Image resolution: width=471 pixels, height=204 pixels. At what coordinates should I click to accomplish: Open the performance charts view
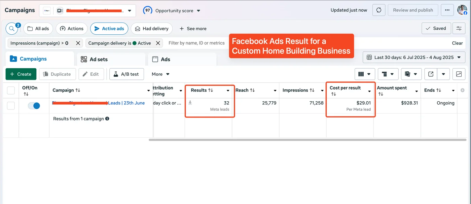pos(459,74)
